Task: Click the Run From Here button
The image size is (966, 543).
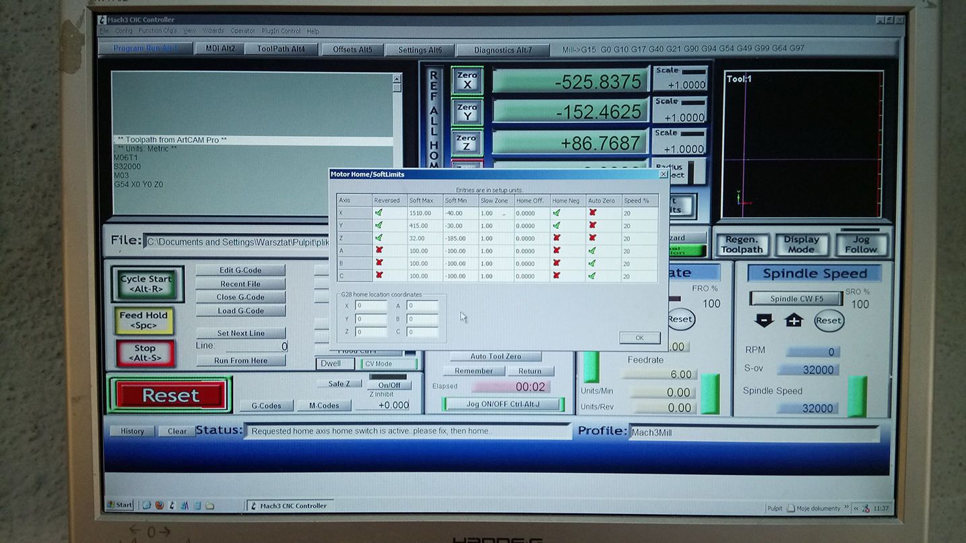Action: tap(240, 360)
